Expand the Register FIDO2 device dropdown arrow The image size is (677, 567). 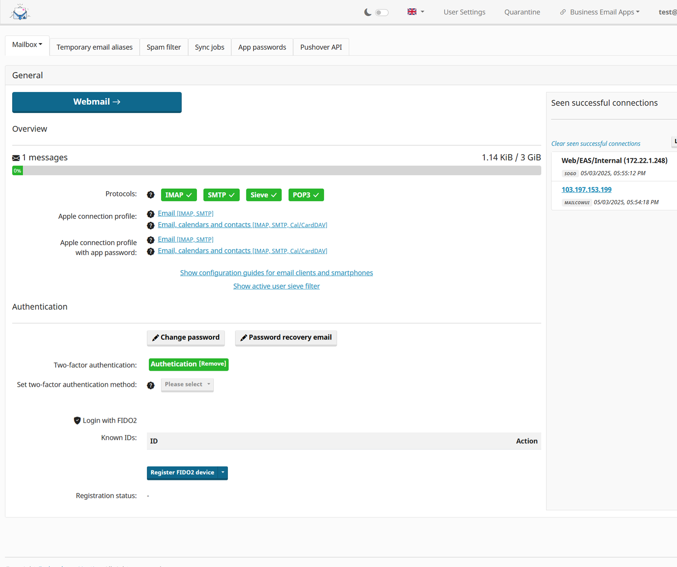point(223,473)
